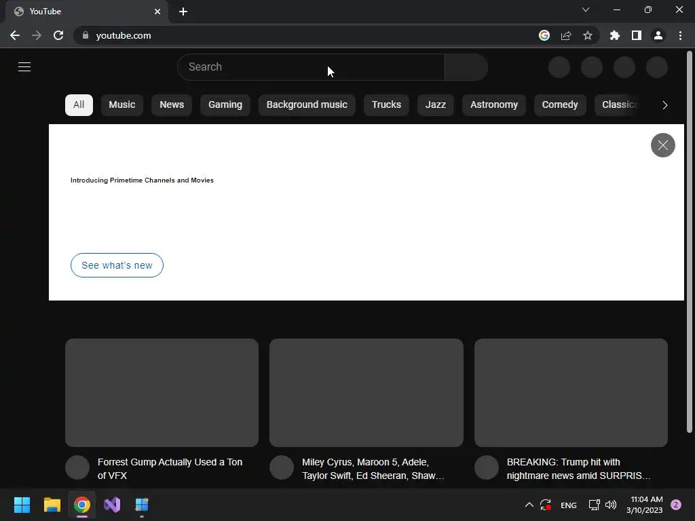Viewport: 695px width, 521px height.
Task: Close the YouTube tab
Action: (x=157, y=12)
